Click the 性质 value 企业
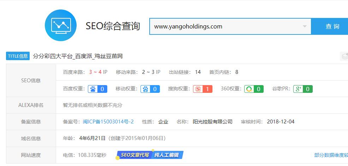Viewport: 348px width, 166px height. [x=163, y=122]
